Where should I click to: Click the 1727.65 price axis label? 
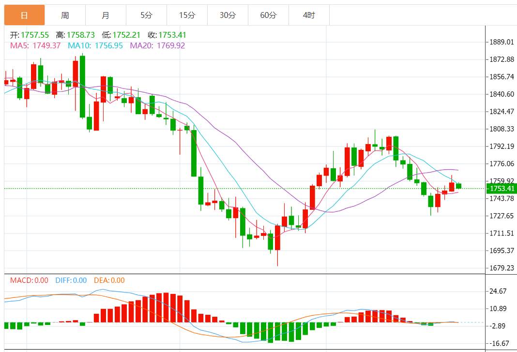(x=502, y=216)
